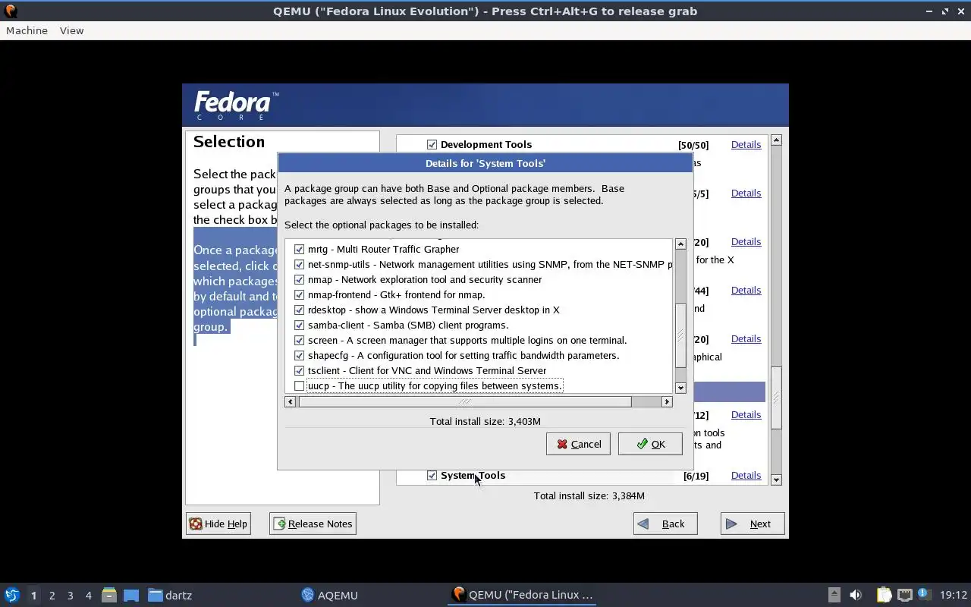Open the volume speaker tray icon
Image resolution: width=971 pixels, height=607 pixels.
[x=856, y=595]
